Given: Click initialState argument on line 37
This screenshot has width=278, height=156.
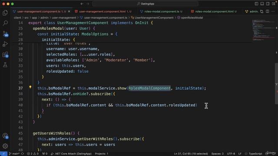Looking at the screenshot, I should pos(189,88).
